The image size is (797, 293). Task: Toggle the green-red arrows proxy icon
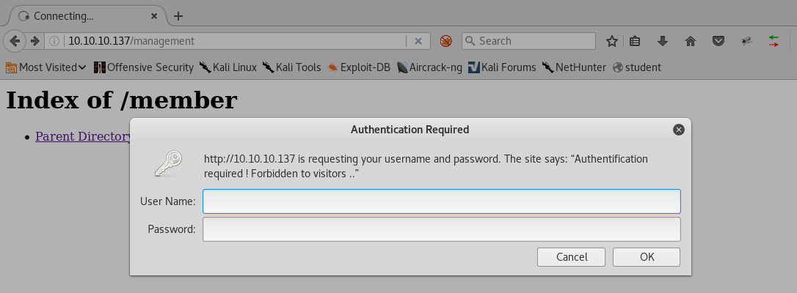click(774, 42)
